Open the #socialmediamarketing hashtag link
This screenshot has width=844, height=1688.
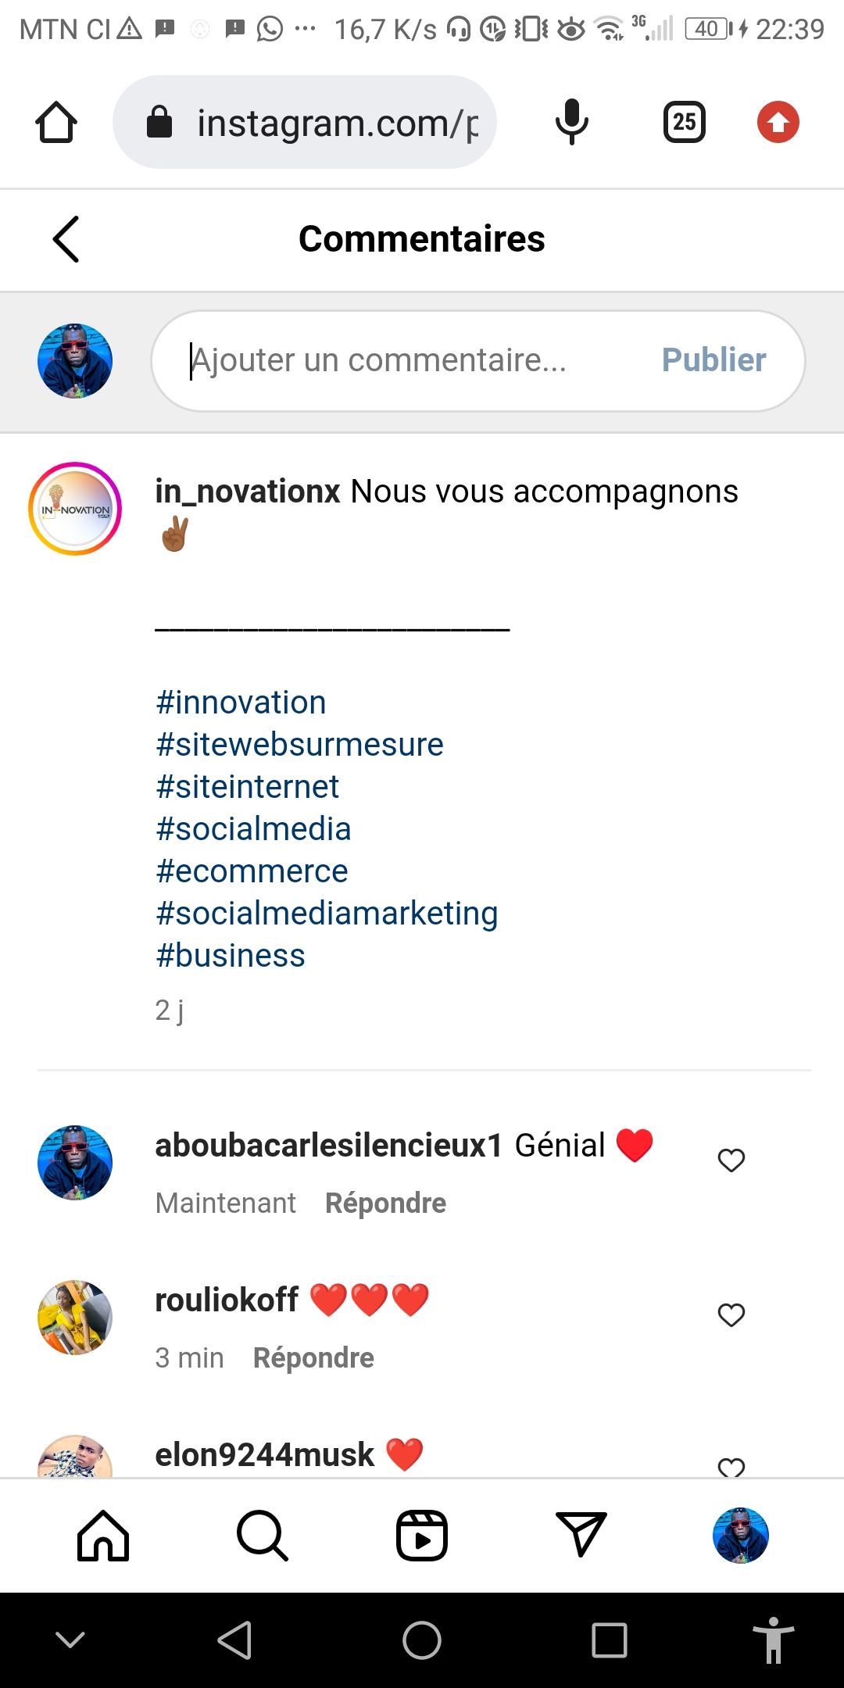(x=327, y=914)
